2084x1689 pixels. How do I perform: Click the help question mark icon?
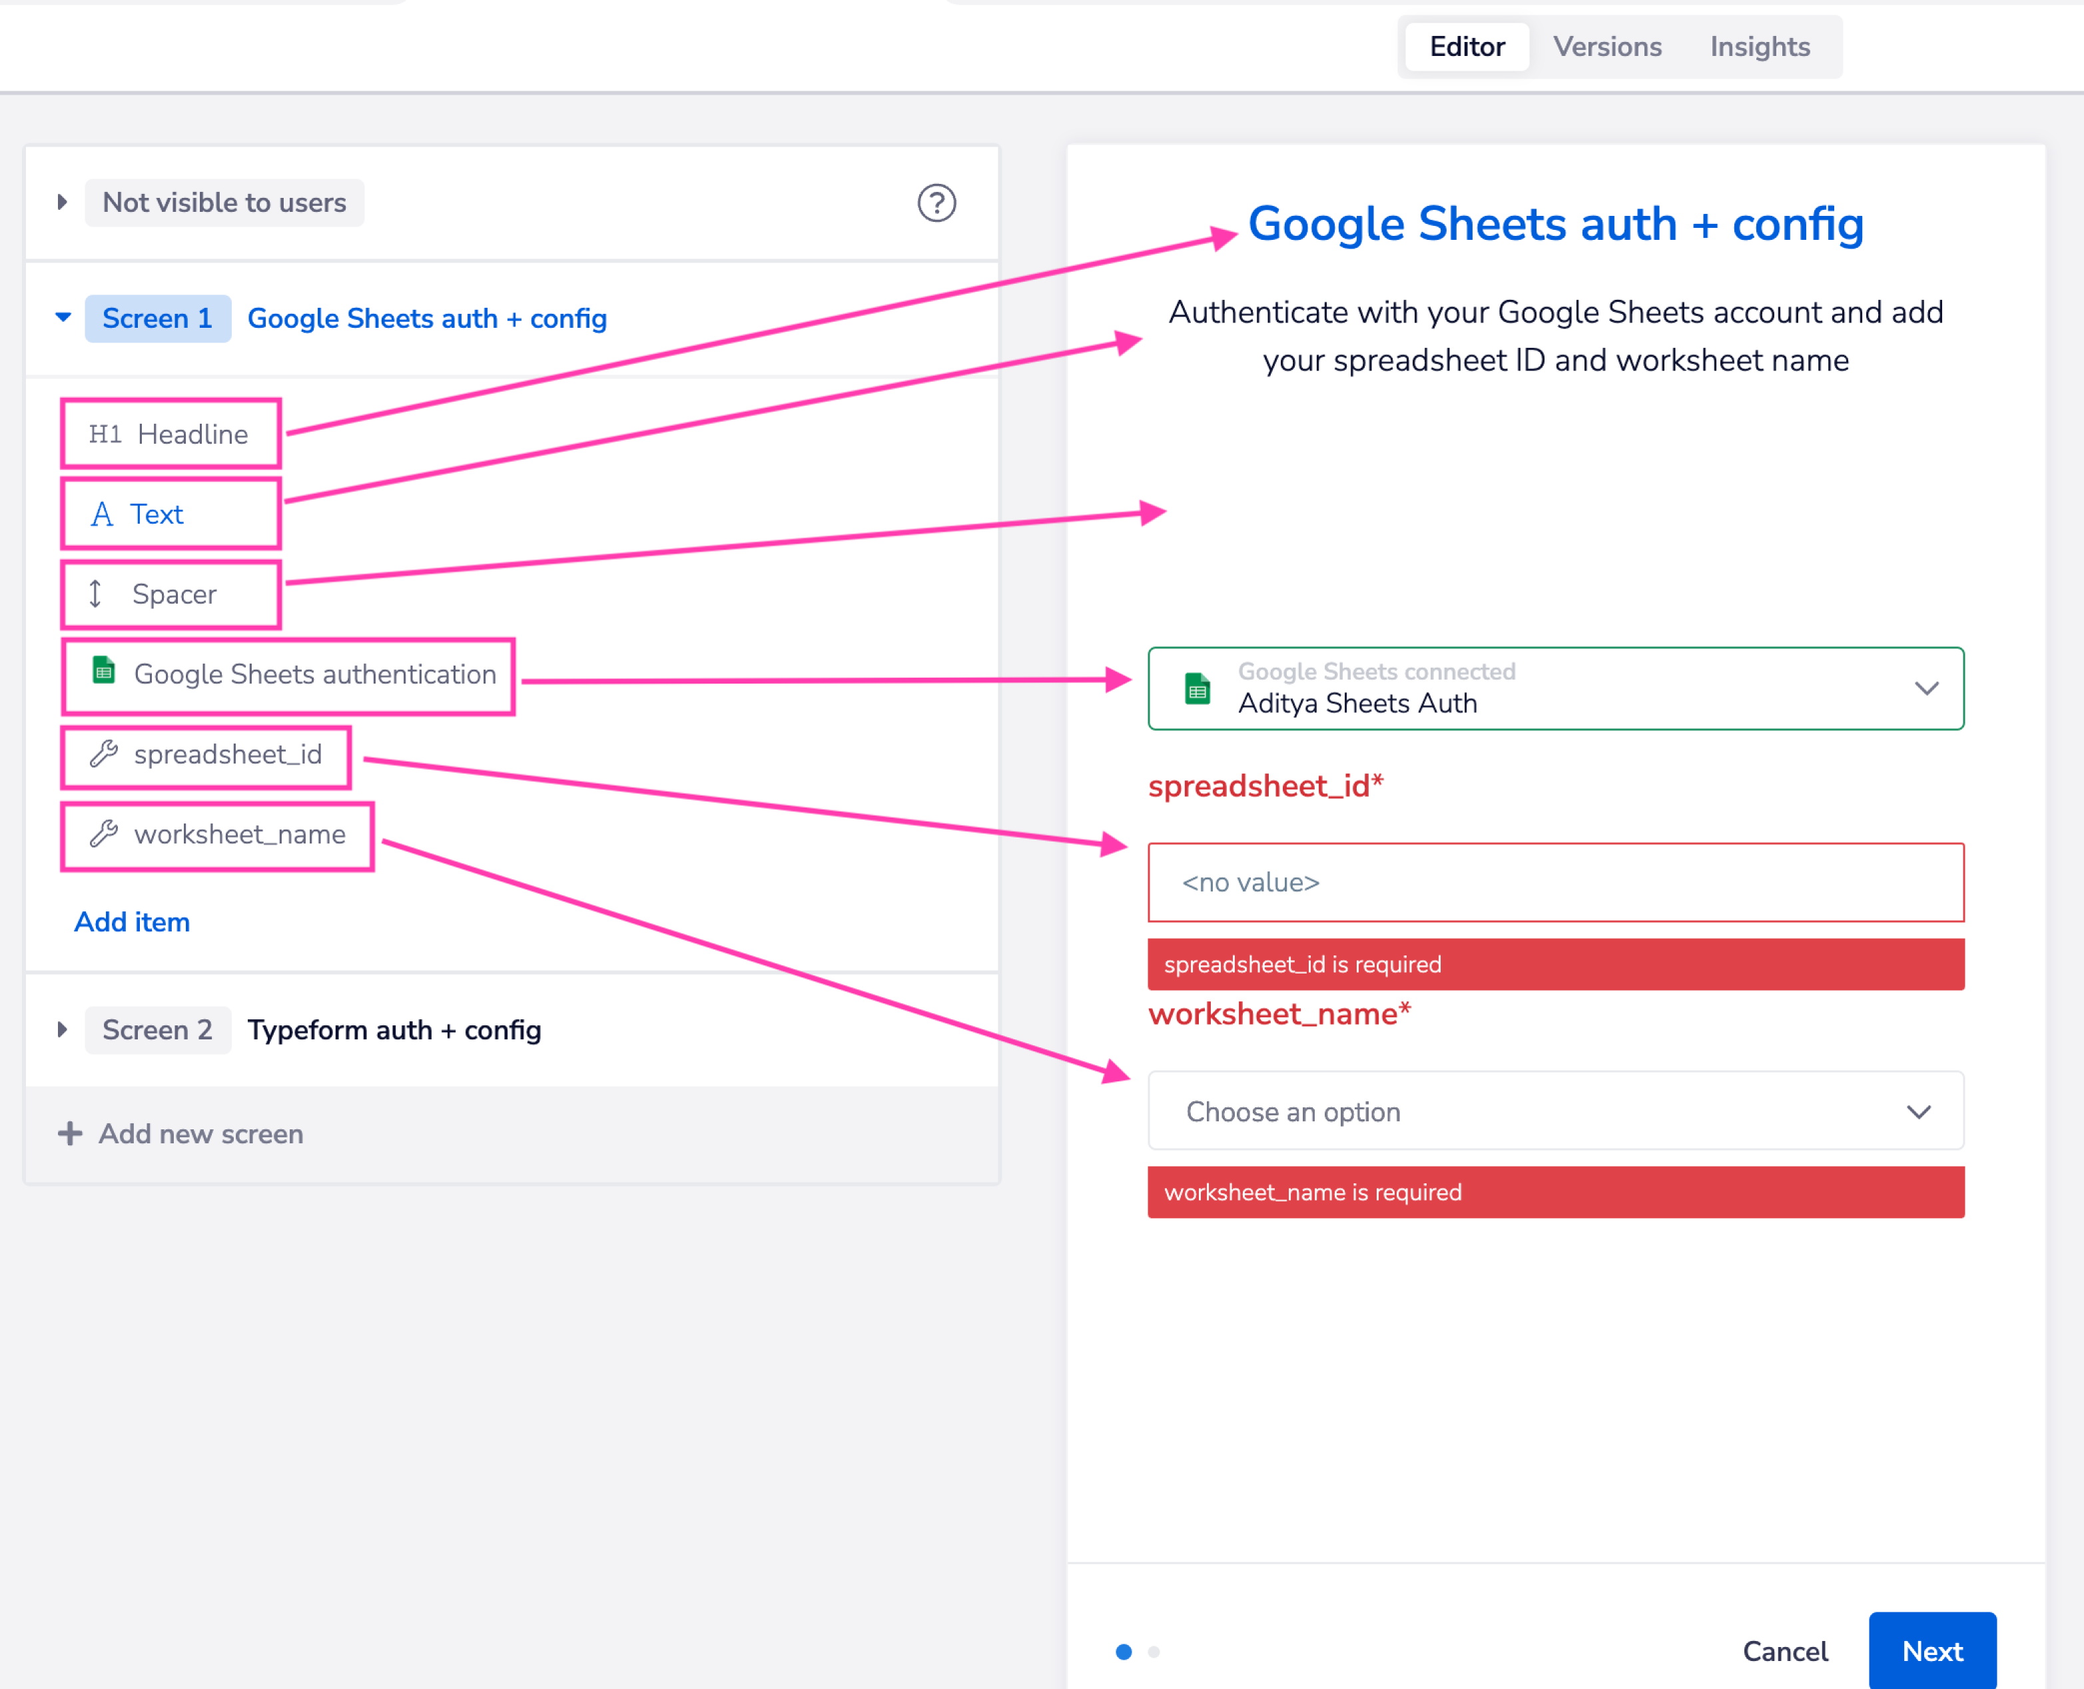coord(936,203)
